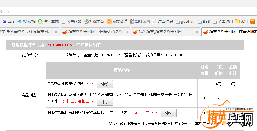Viewport: 257px width, 131px height.
Task: Open the 广西住房 bookmark
Action: [163, 22]
